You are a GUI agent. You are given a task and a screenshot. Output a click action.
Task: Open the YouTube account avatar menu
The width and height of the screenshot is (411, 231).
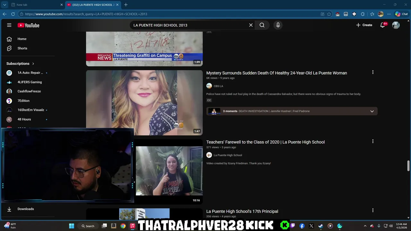tap(396, 25)
